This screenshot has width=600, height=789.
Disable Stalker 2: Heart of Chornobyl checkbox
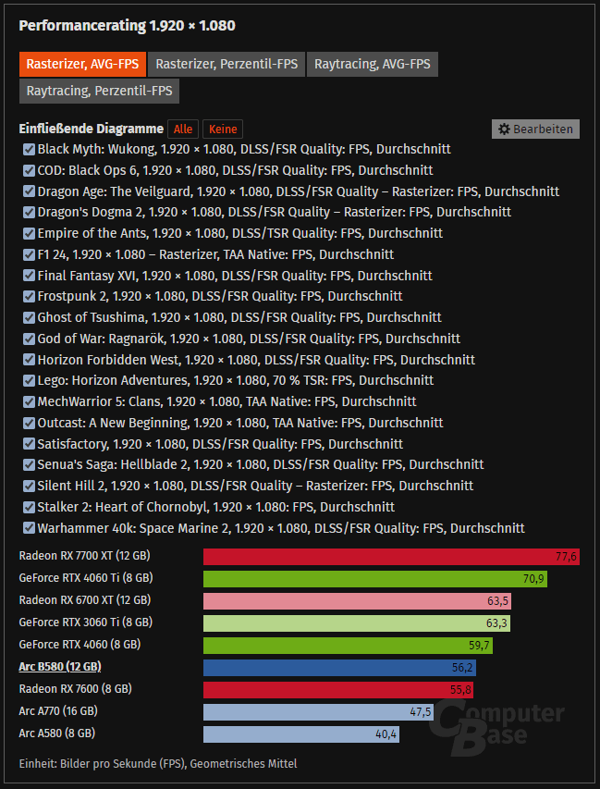pyautogui.click(x=29, y=507)
